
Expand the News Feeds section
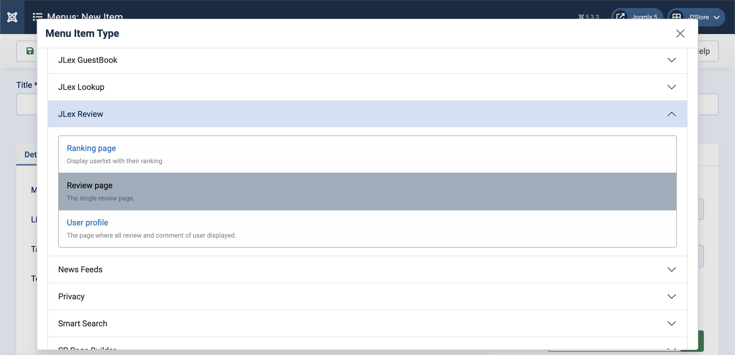click(x=367, y=270)
